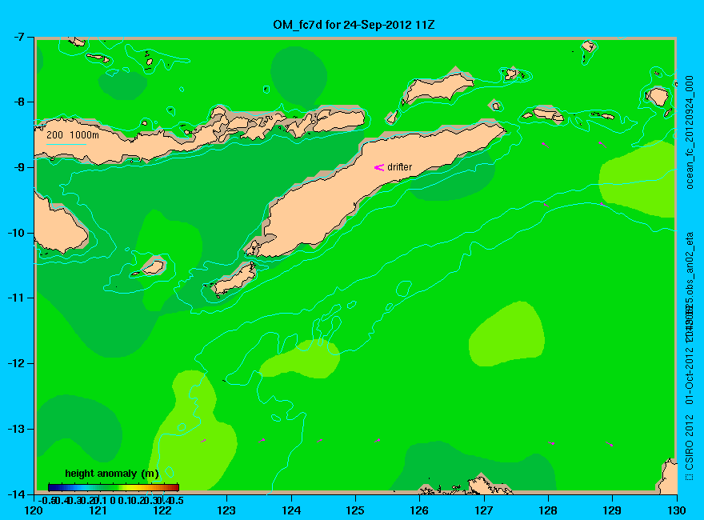
Task: Click the latitude label -12
Action: (x=14, y=363)
